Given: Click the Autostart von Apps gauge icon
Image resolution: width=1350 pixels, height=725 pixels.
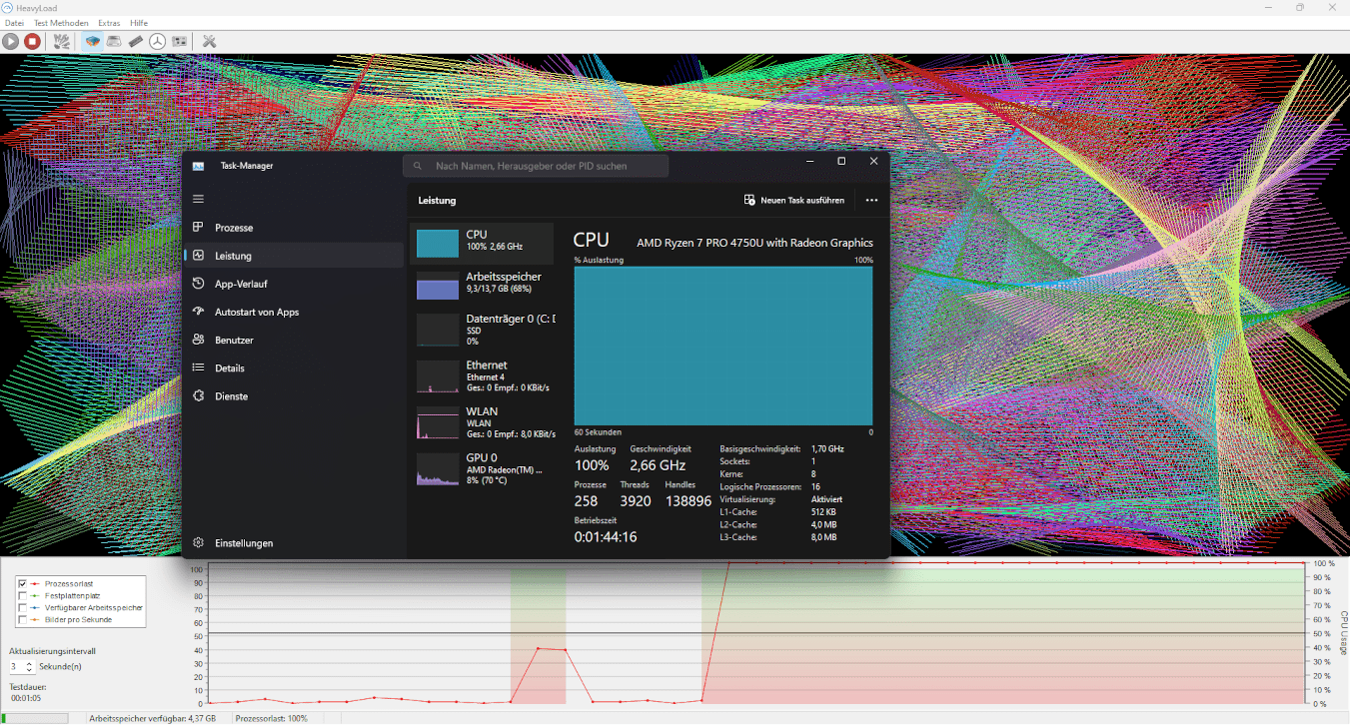Looking at the screenshot, I should pos(198,312).
